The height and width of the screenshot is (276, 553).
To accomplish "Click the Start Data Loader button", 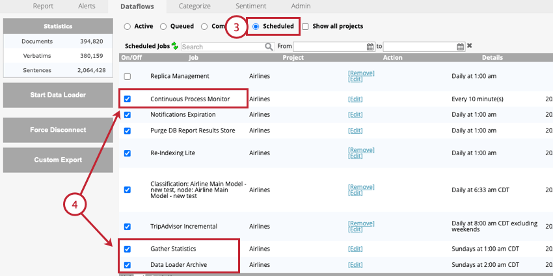I will (58, 95).
